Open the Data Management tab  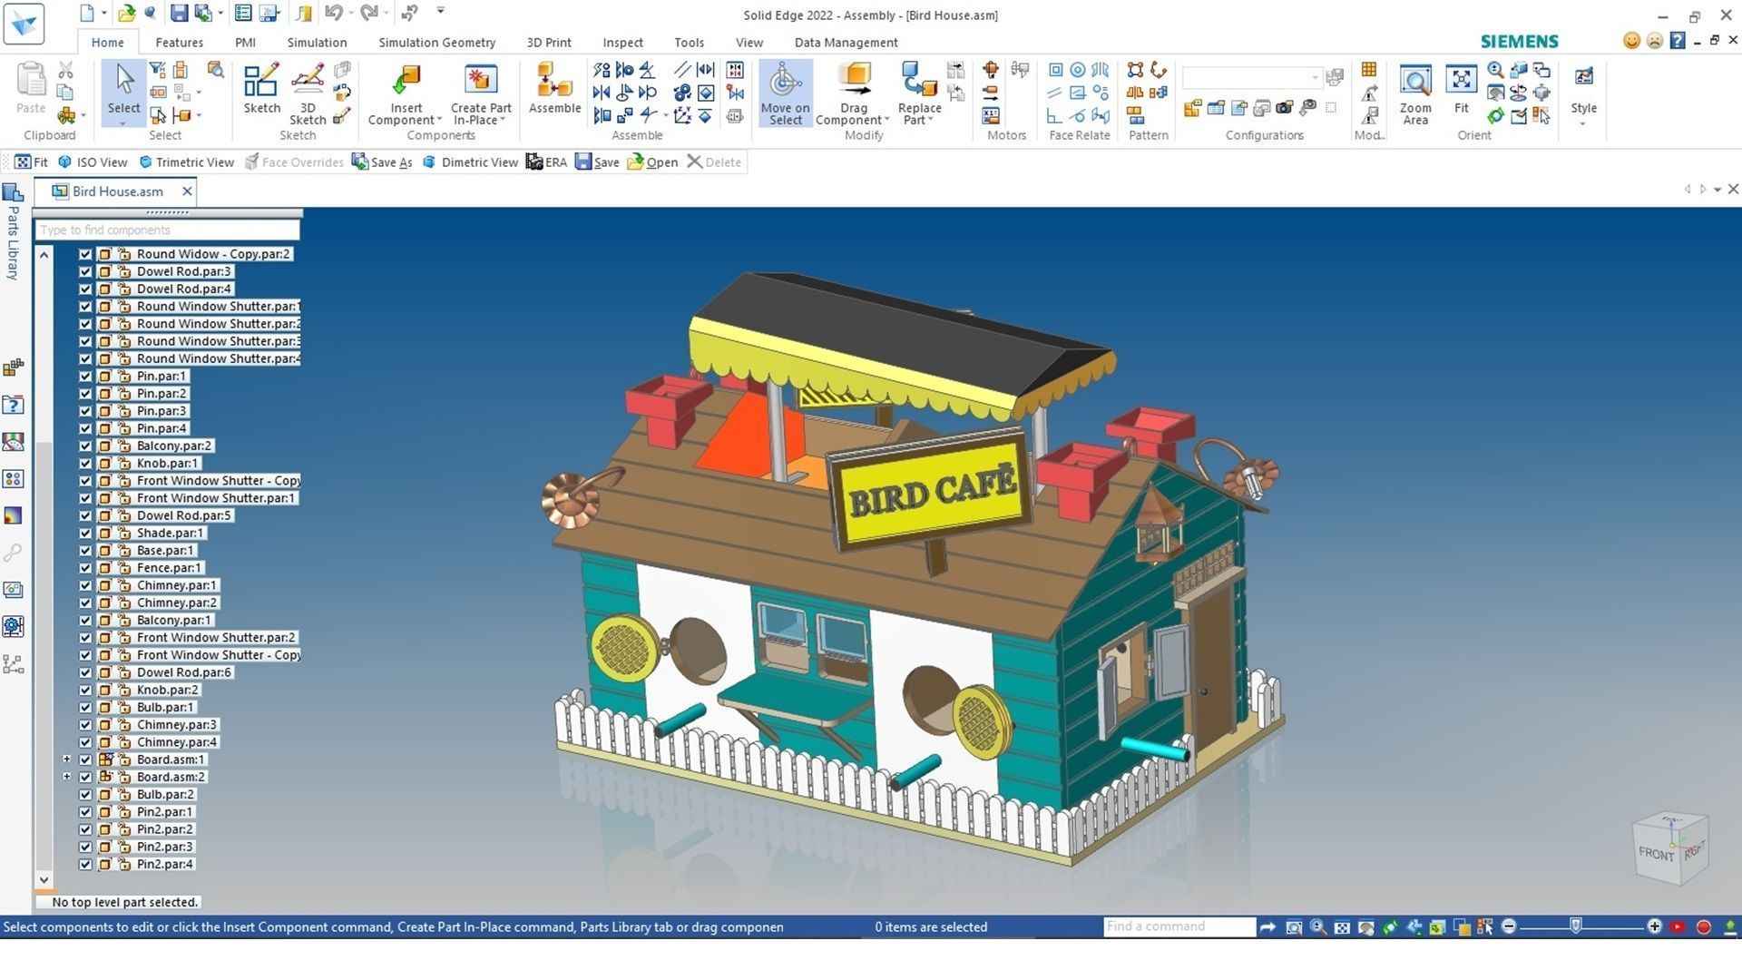846,42
